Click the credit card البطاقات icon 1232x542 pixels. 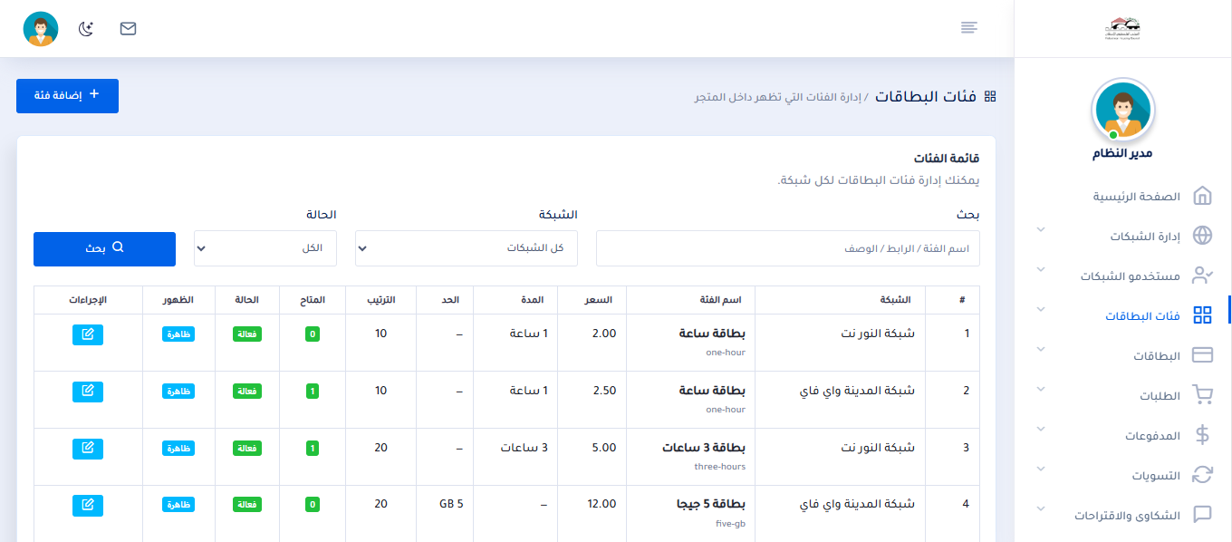[x=1202, y=355]
